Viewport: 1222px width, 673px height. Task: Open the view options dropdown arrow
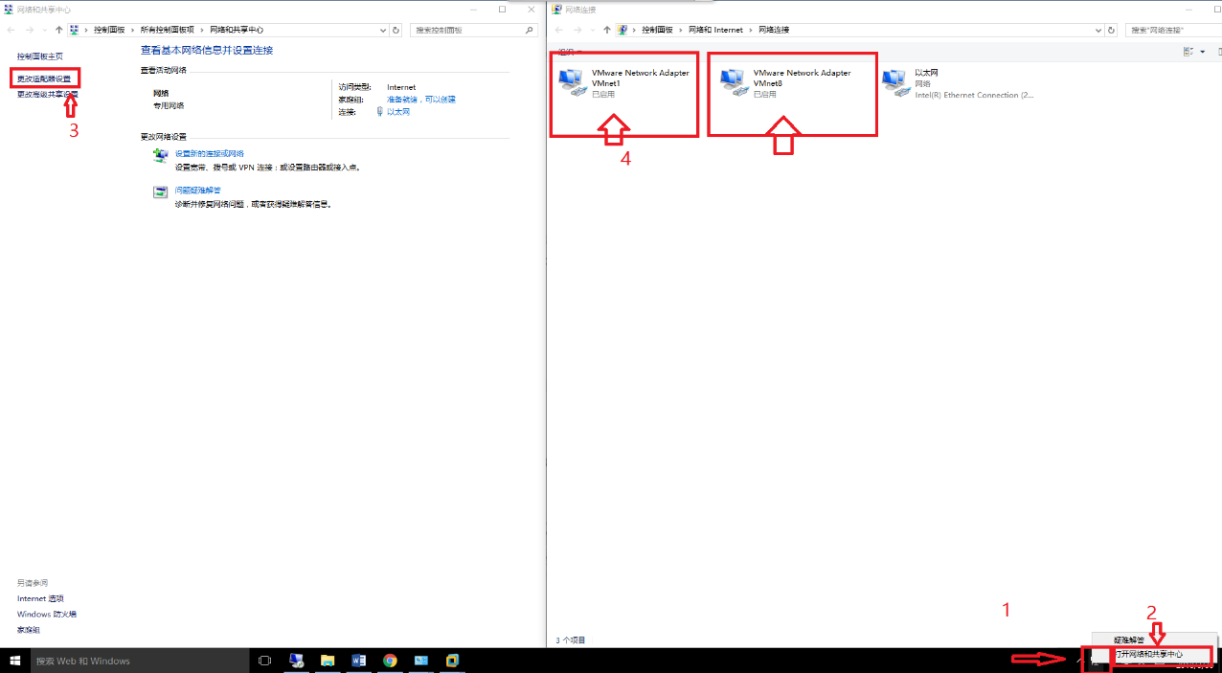[1203, 52]
